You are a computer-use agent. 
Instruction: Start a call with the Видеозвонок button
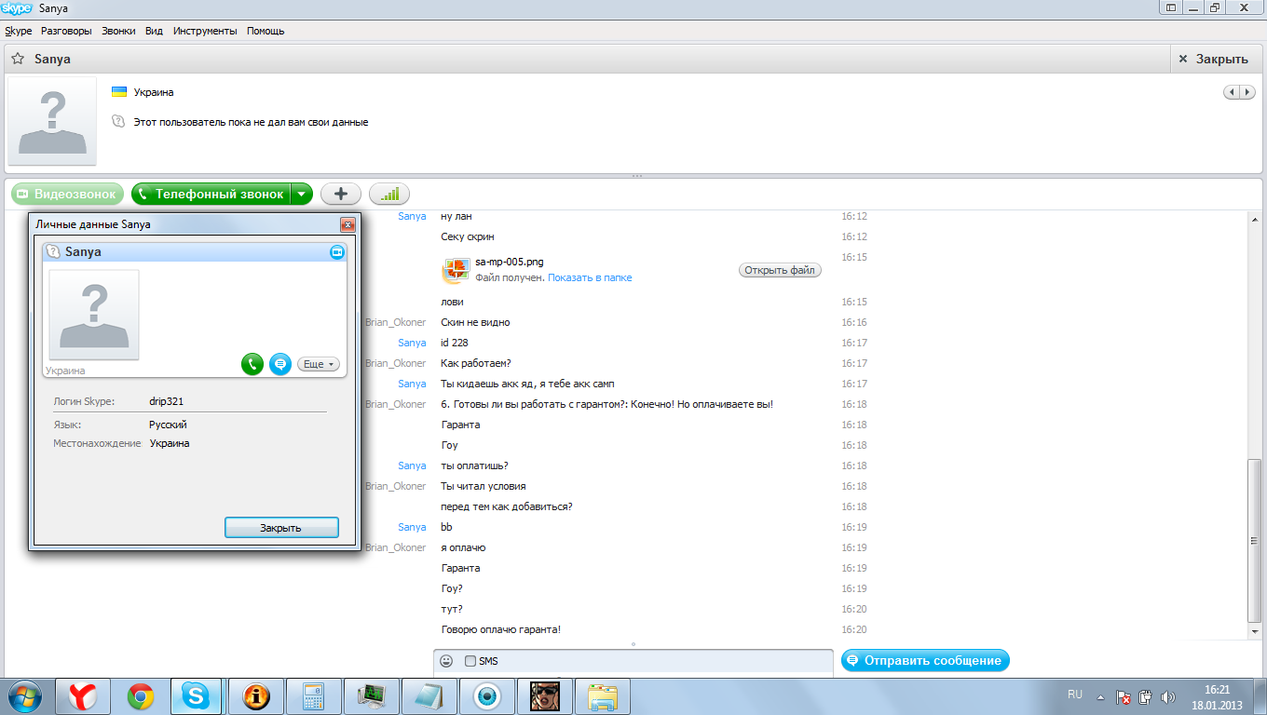pos(68,194)
